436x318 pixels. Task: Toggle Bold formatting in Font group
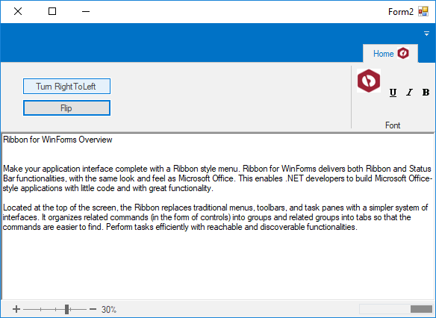[426, 92]
